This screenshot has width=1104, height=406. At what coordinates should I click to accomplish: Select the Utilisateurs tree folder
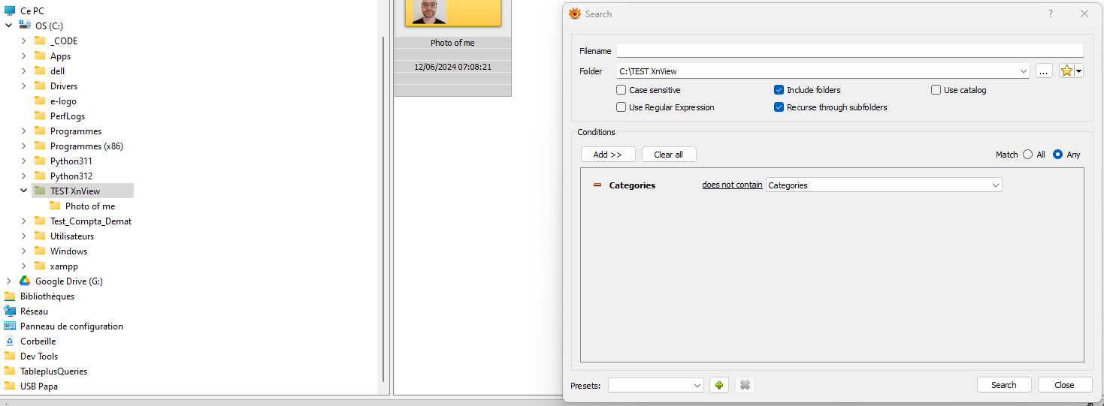tap(72, 236)
